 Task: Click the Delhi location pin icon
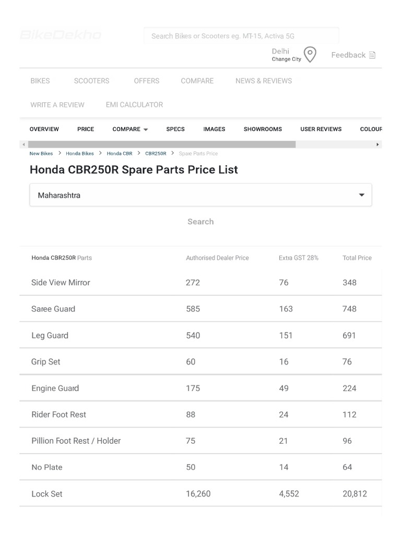[x=310, y=55]
